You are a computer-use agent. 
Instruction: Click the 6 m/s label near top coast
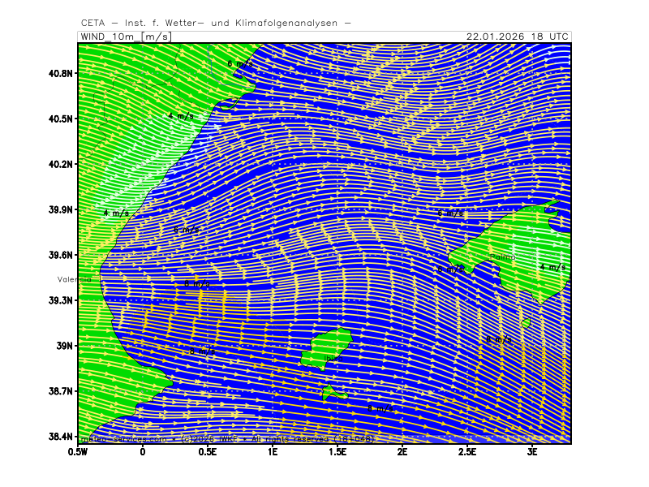coord(240,63)
